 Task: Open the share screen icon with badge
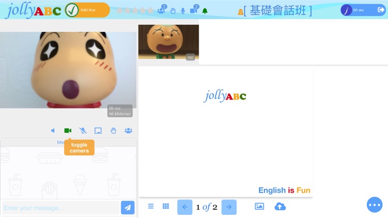(x=194, y=9)
